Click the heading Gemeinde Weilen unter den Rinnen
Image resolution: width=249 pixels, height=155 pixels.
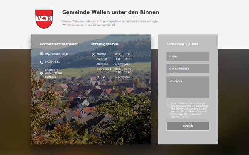[x=110, y=12]
